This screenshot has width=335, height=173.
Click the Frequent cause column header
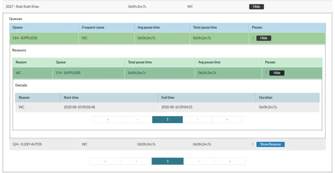(93, 28)
